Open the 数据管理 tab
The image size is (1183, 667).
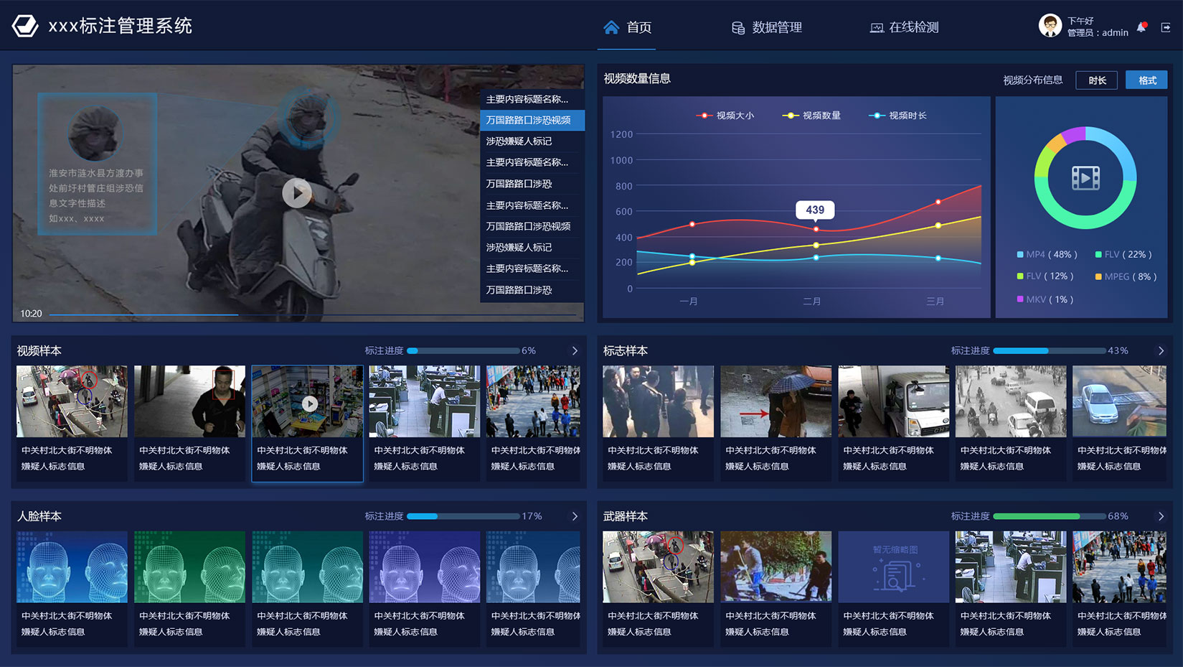[x=767, y=27]
